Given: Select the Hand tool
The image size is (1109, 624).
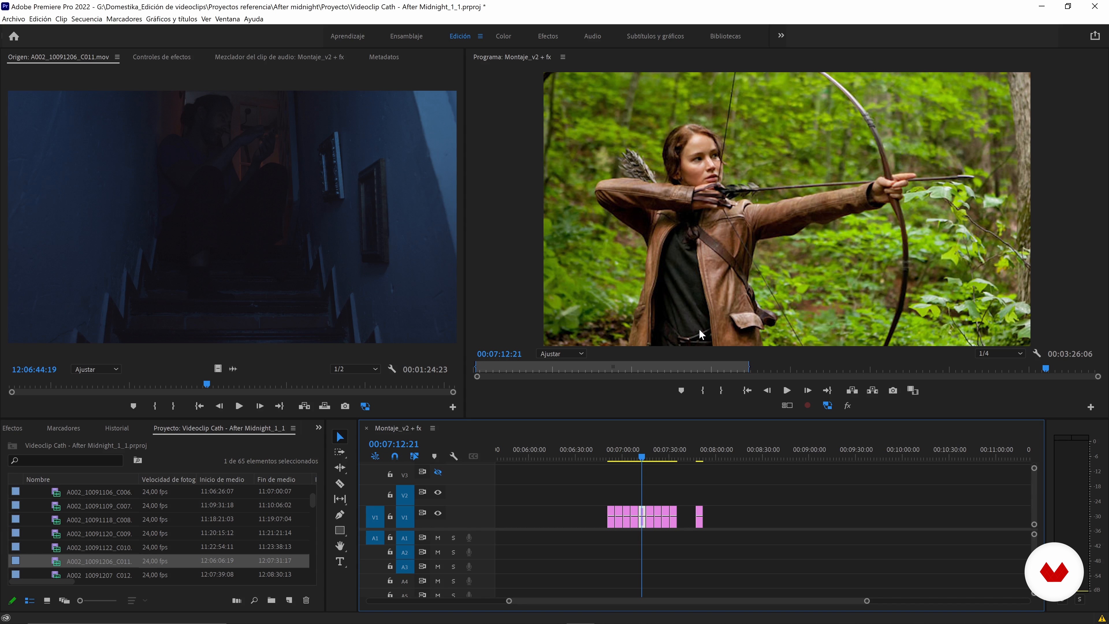Looking at the screenshot, I should coord(340,546).
